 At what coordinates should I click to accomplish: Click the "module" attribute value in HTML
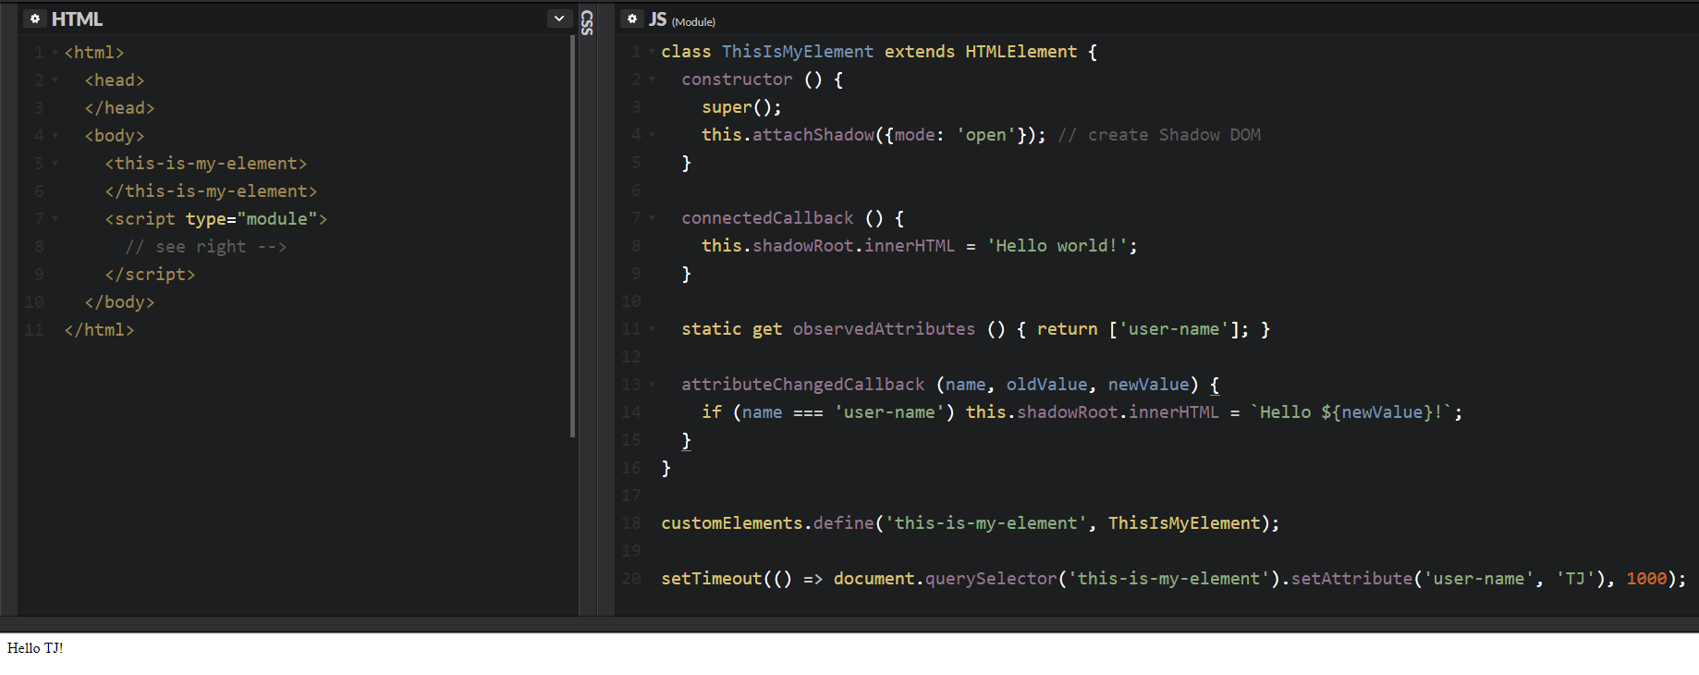277,219
